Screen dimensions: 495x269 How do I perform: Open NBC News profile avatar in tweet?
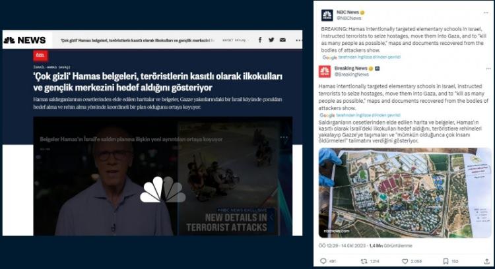pos(327,15)
